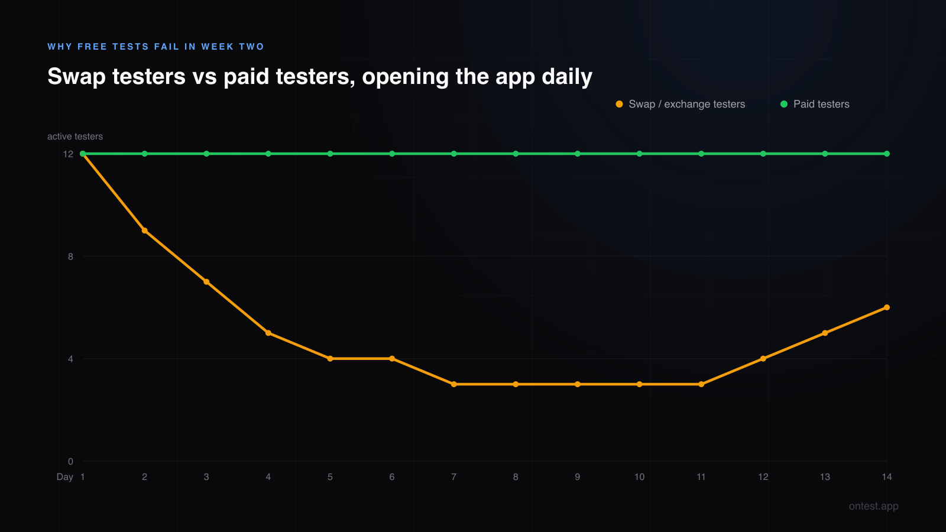The image size is (946, 532).
Task: Click the x-axis label for day 8
Action: (x=516, y=477)
